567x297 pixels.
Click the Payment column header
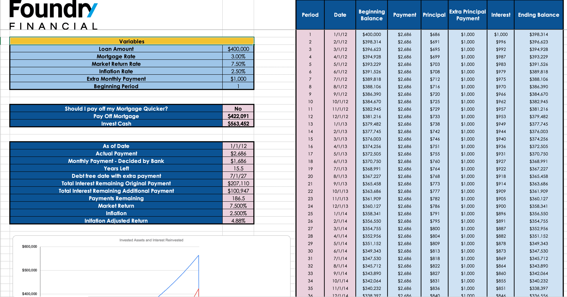(x=404, y=15)
